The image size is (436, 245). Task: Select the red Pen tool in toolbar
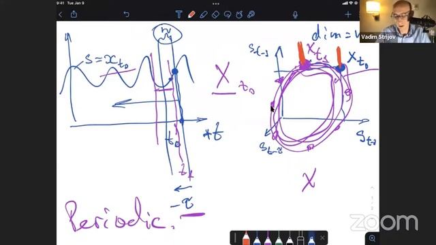point(191,14)
